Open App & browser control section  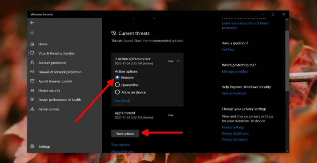point(55,81)
